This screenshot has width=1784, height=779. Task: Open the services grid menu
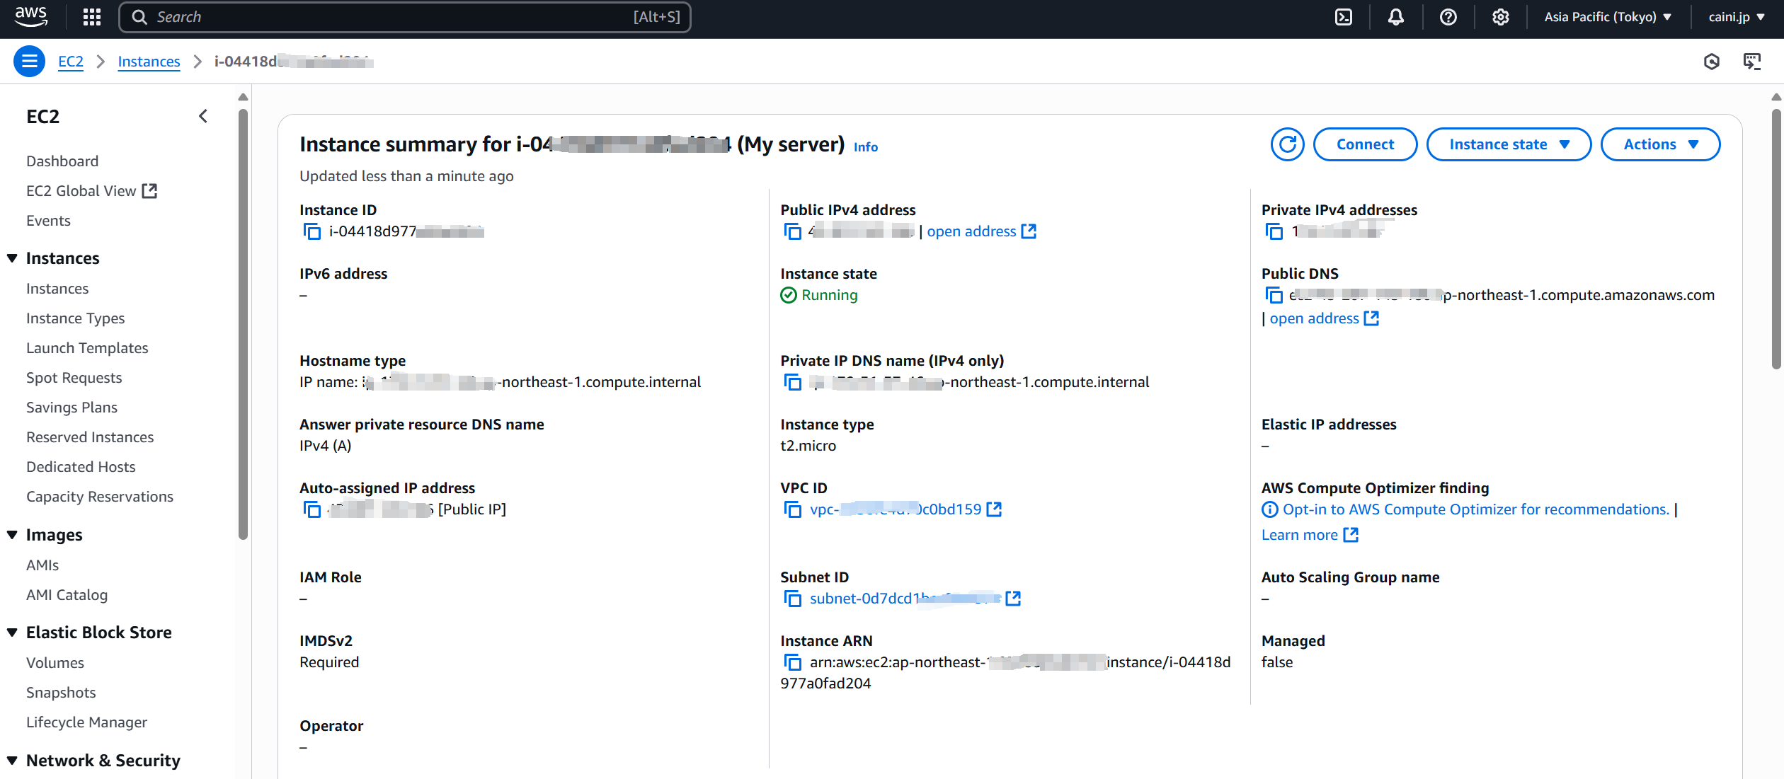tap(92, 17)
